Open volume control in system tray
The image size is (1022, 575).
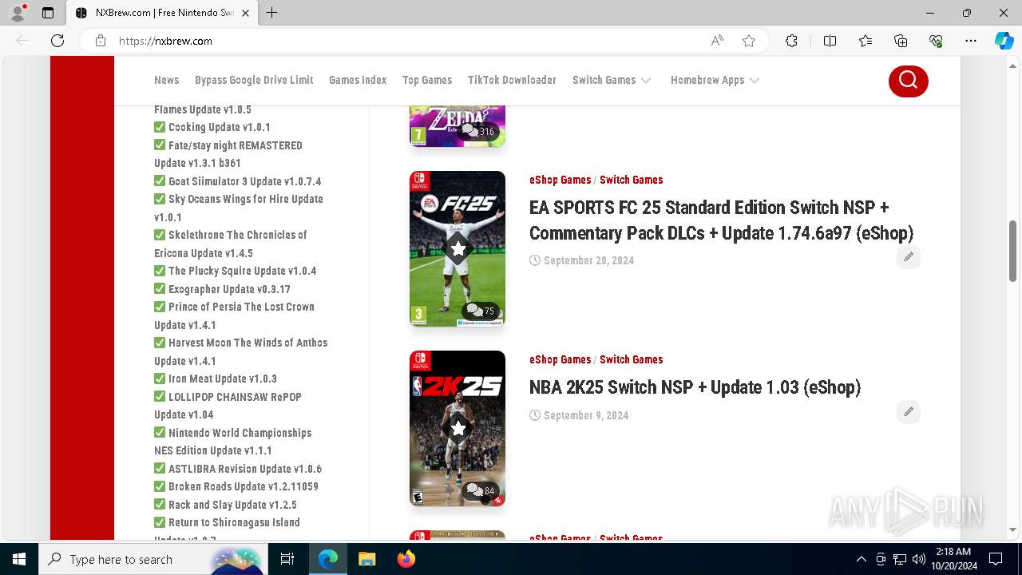[x=918, y=559]
